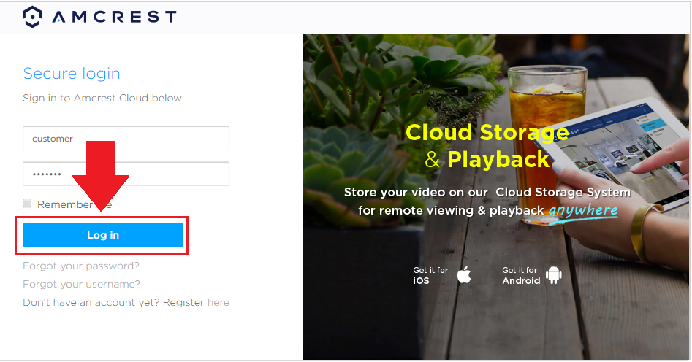Click the Get it for Android text
692x362 pixels.
521,275
